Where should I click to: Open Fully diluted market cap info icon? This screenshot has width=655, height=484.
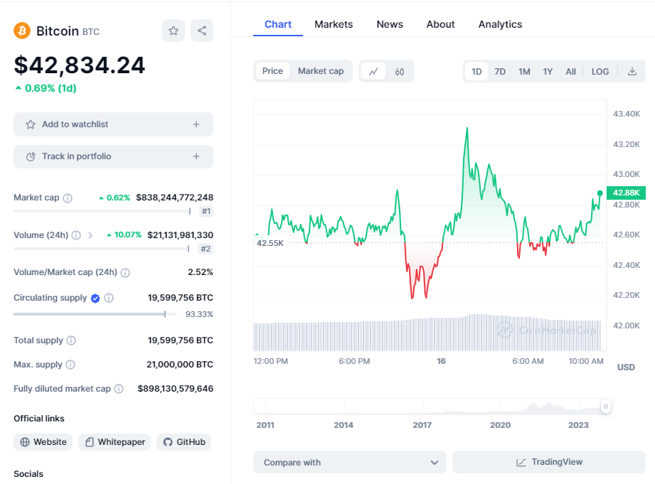pos(119,389)
